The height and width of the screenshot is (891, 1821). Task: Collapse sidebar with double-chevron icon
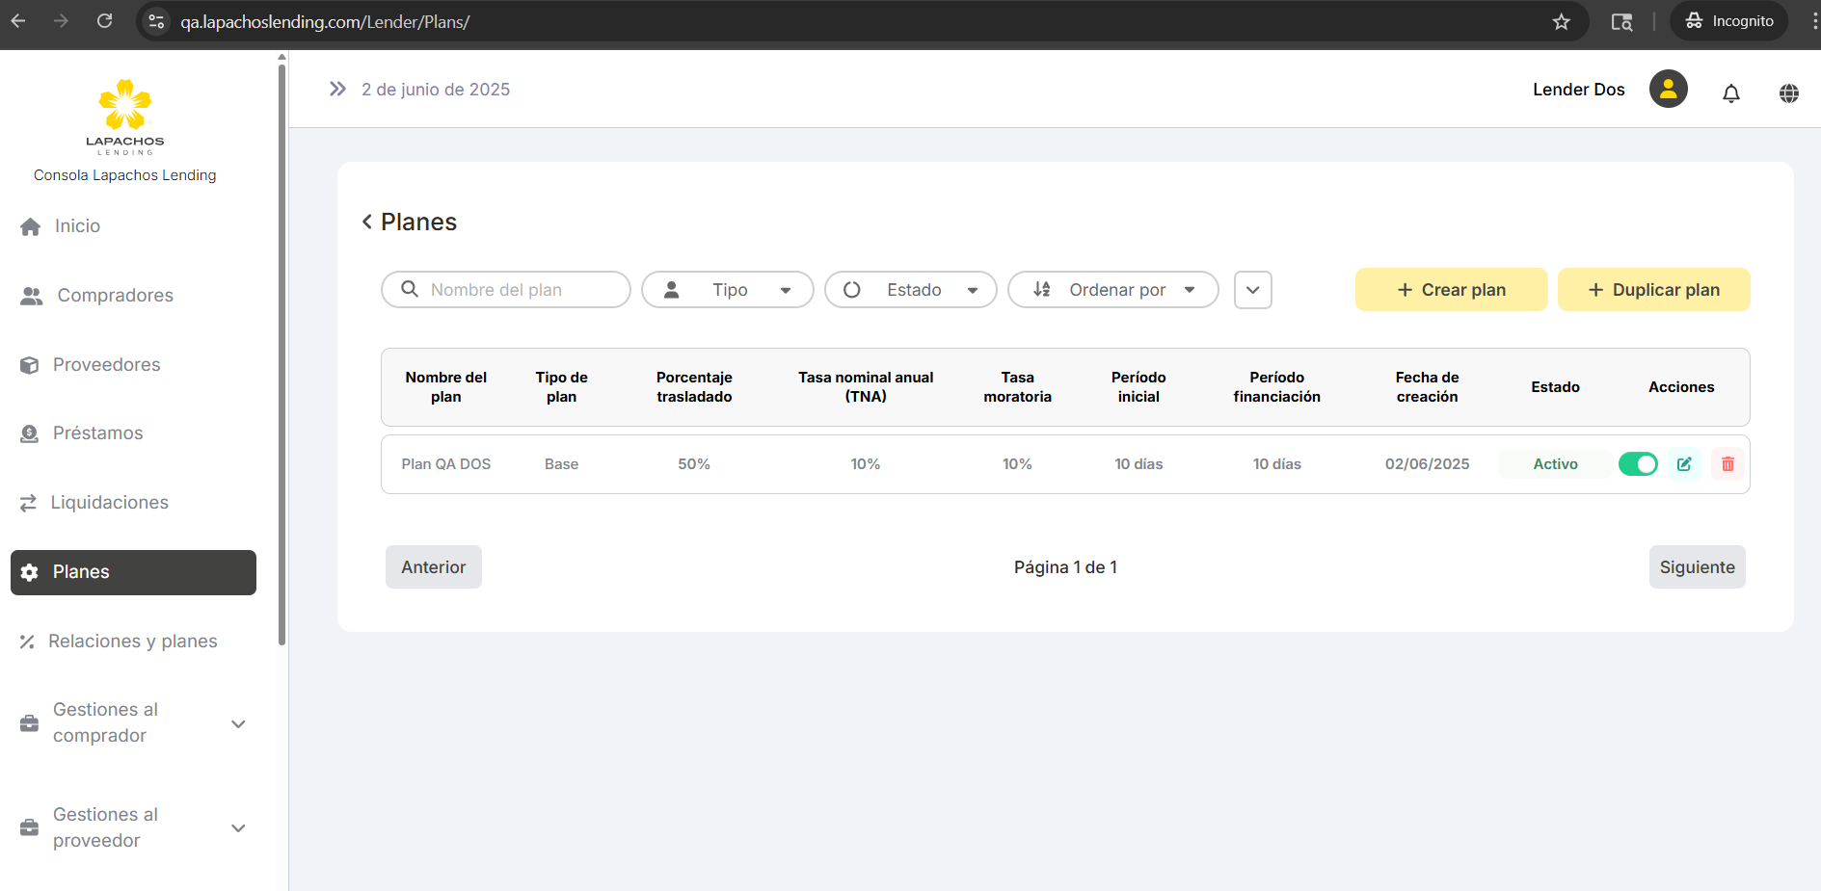(x=337, y=90)
